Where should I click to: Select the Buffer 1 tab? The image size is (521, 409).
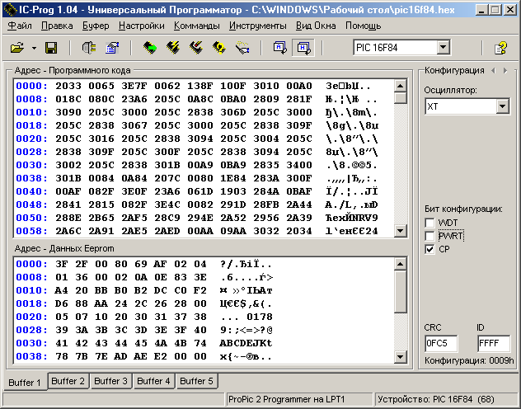(x=25, y=382)
